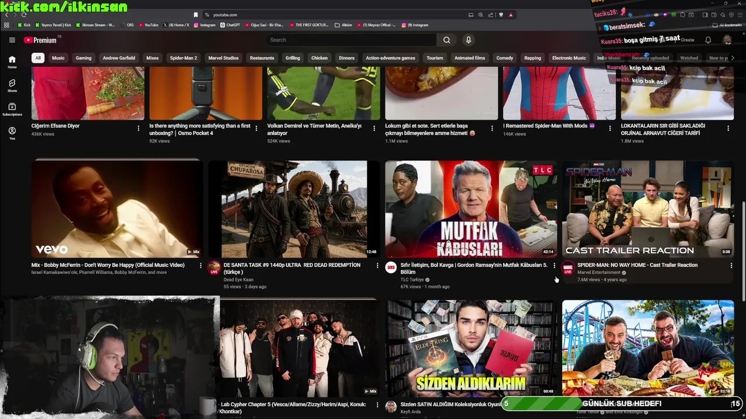The width and height of the screenshot is (746, 419).
Task: Filter by Gaming chip
Action: pos(83,58)
